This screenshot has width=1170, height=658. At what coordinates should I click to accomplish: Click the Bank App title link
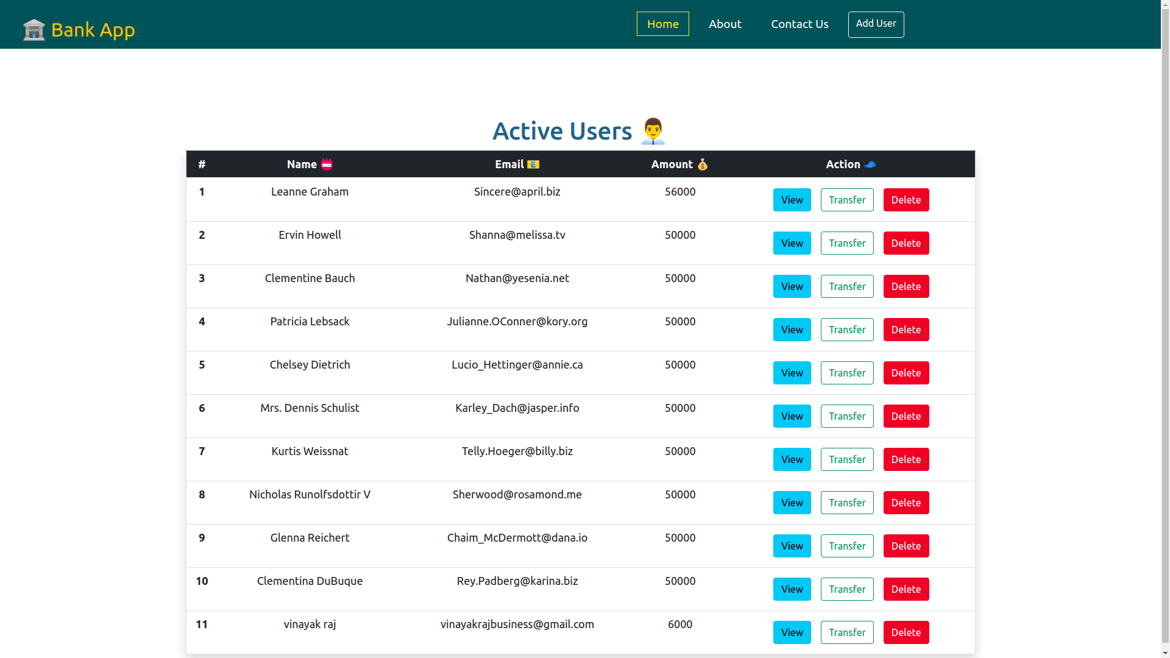pyautogui.click(x=93, y=29)
